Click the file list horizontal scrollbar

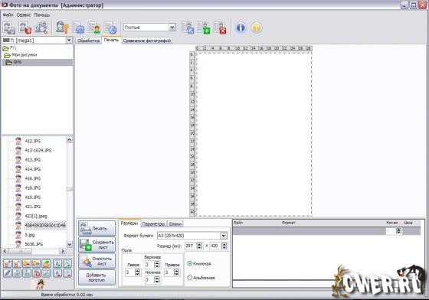coord(34,251)
